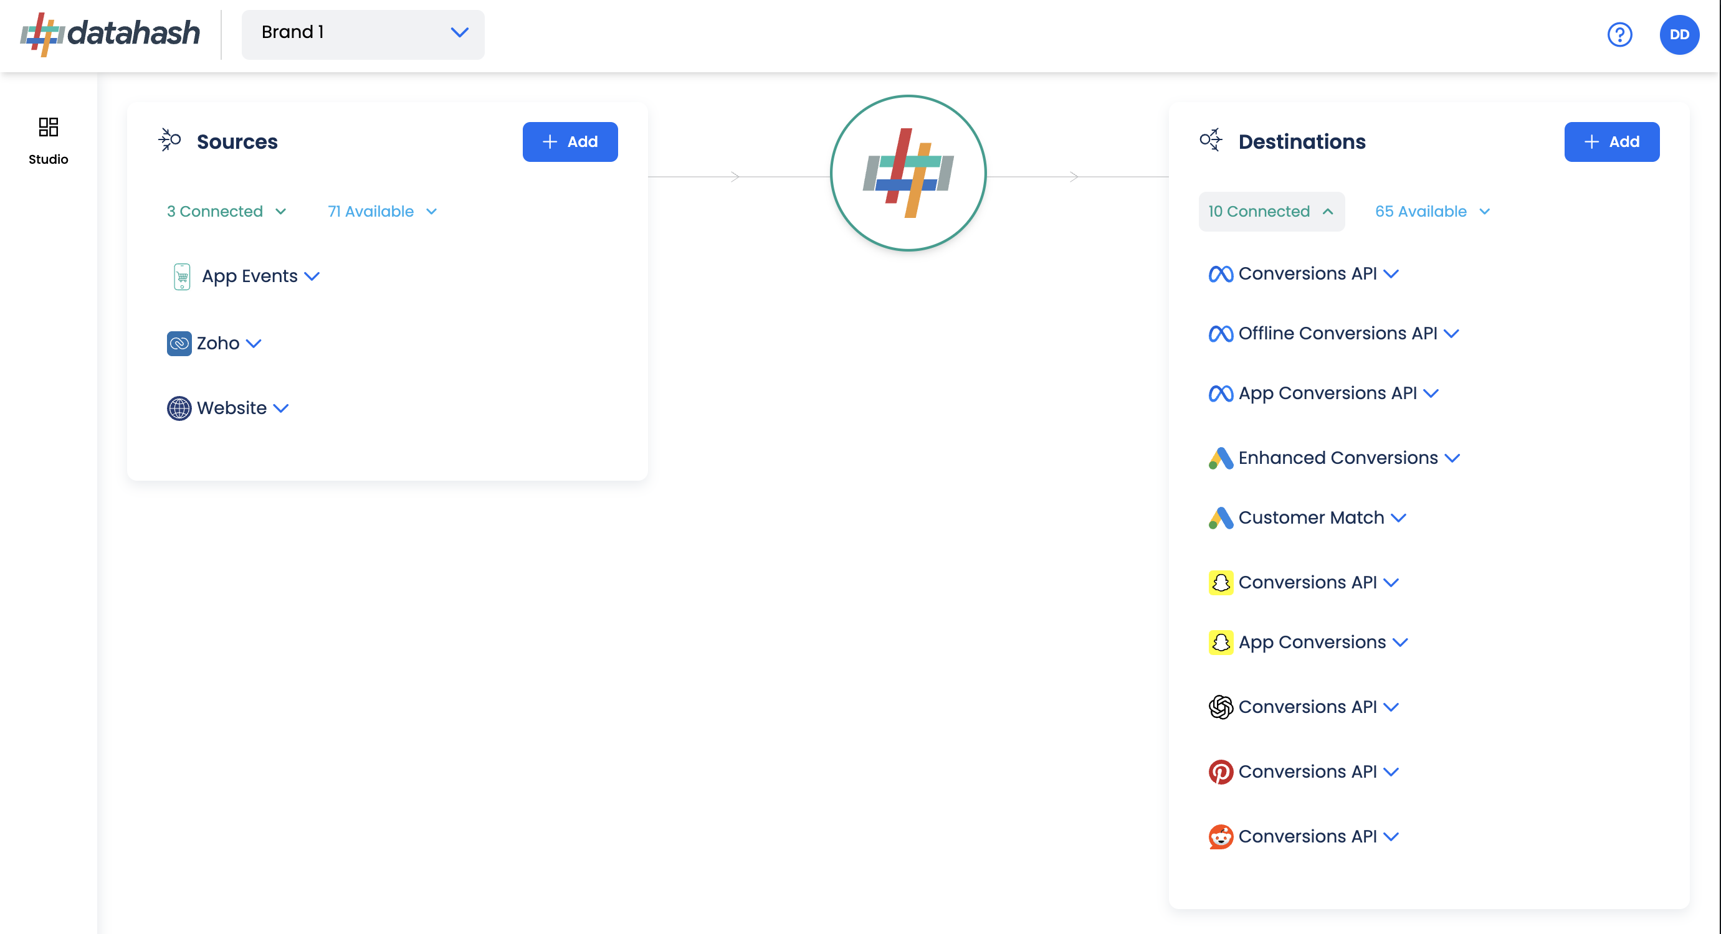Click Snapchat icon beside App Conversions

click(1221, 642)
